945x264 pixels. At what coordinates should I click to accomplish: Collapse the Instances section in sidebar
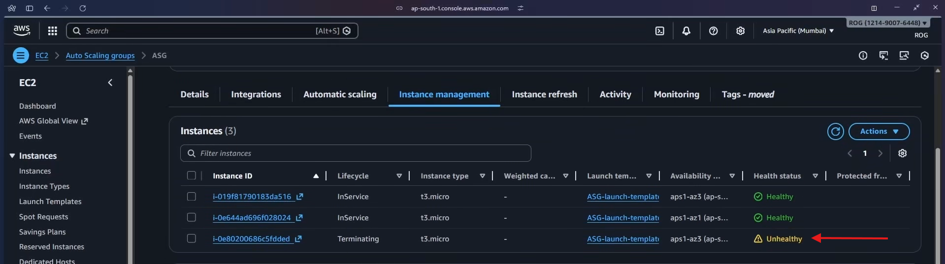(x=12, y=156)
